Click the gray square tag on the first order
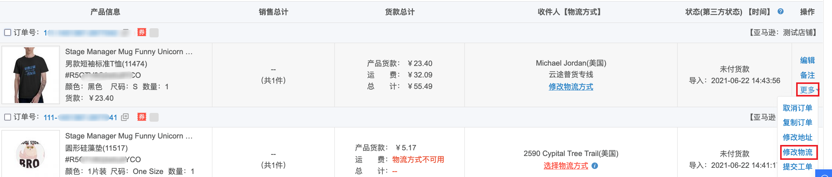This screenshot has width=832, height=177. 154,32
